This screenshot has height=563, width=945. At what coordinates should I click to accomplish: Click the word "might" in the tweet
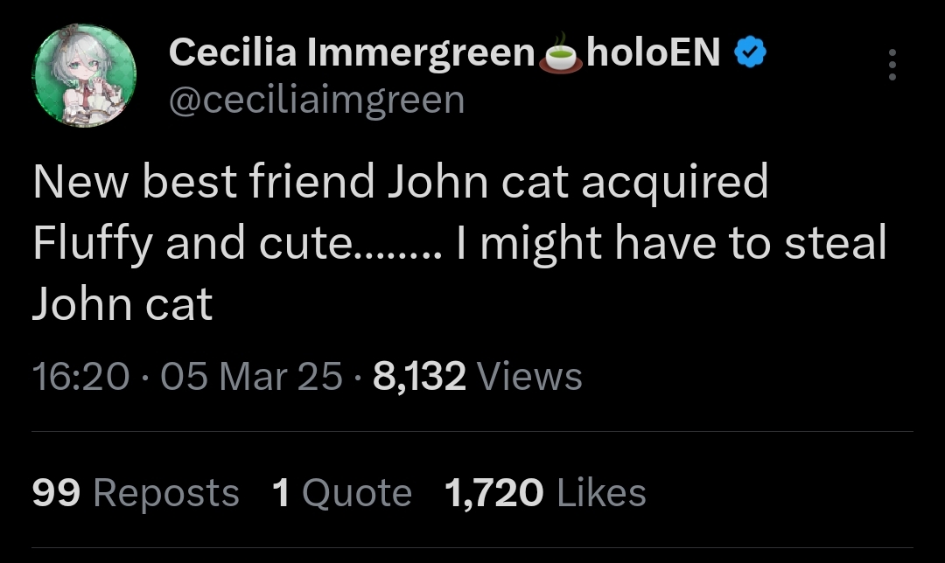point(542,245)
